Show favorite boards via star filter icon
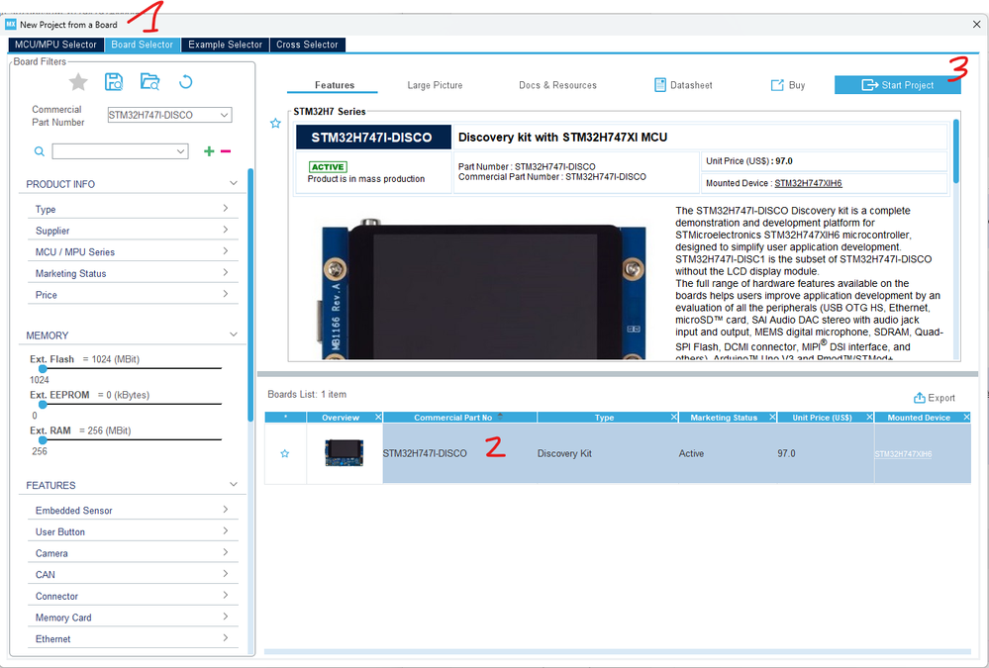 (78, 82)
